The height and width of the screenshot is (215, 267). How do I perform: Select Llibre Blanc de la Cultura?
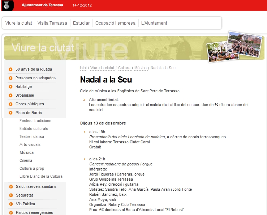(x=41, y=176)
